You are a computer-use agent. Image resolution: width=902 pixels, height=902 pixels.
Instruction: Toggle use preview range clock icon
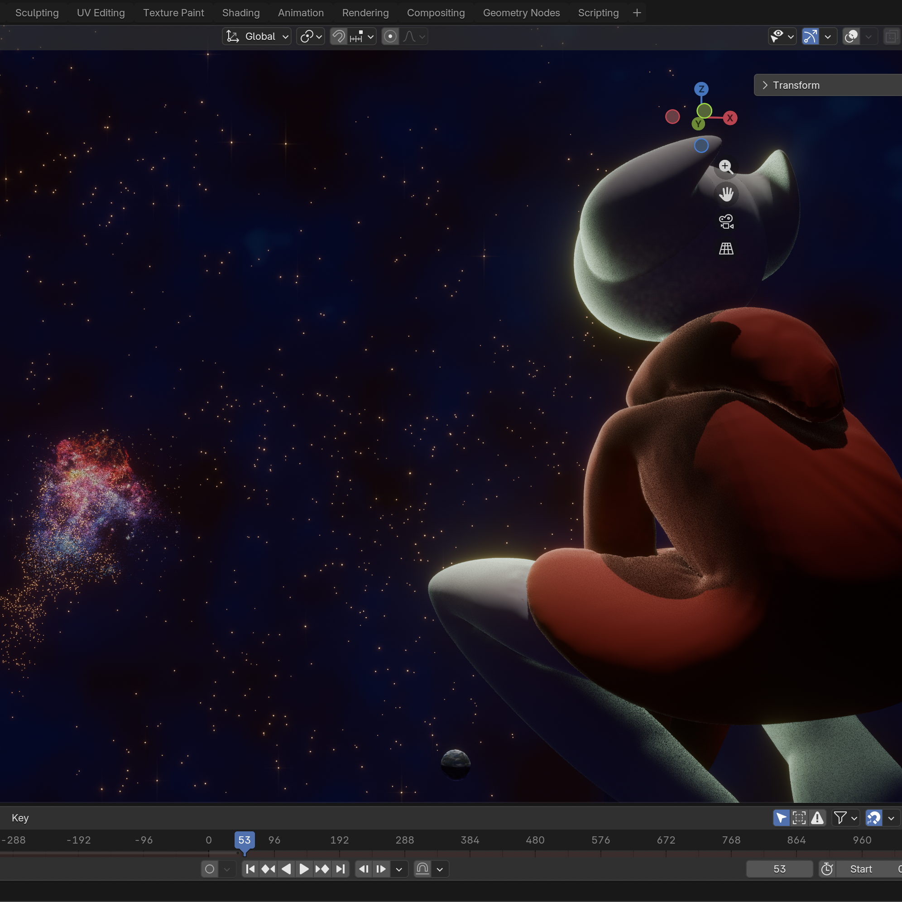click(x=827, y=869)
